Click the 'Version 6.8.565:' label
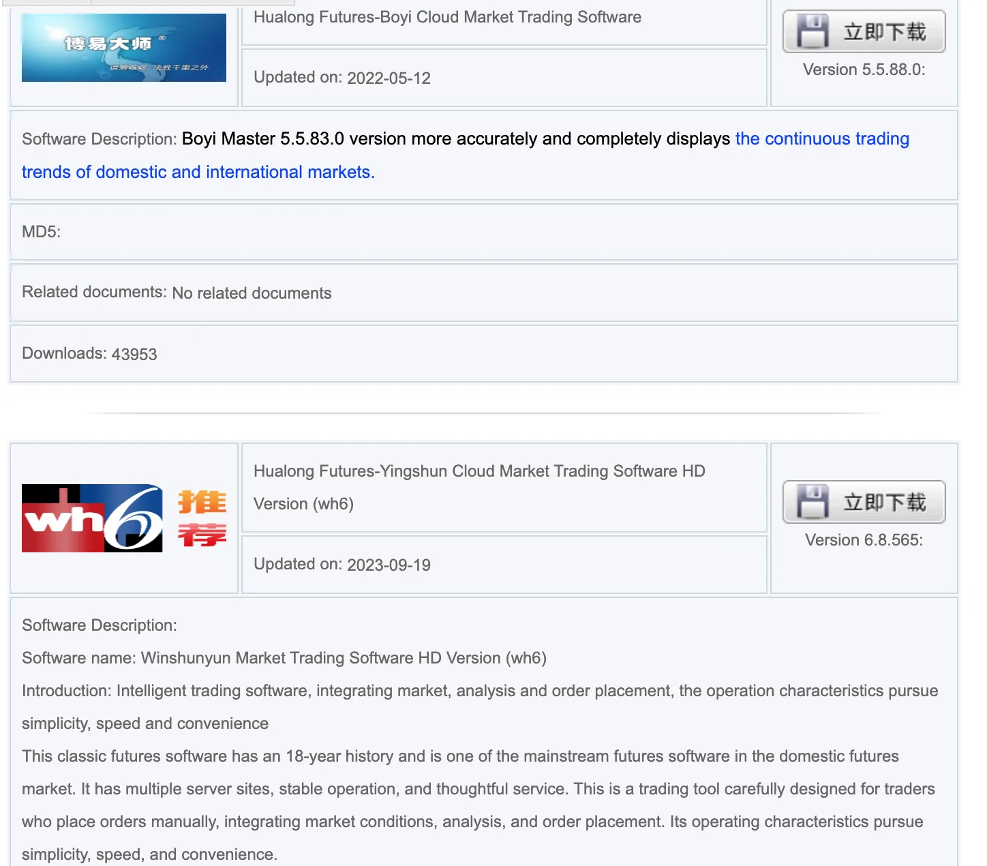Screen dimensions: 987x866 [864, 540]
